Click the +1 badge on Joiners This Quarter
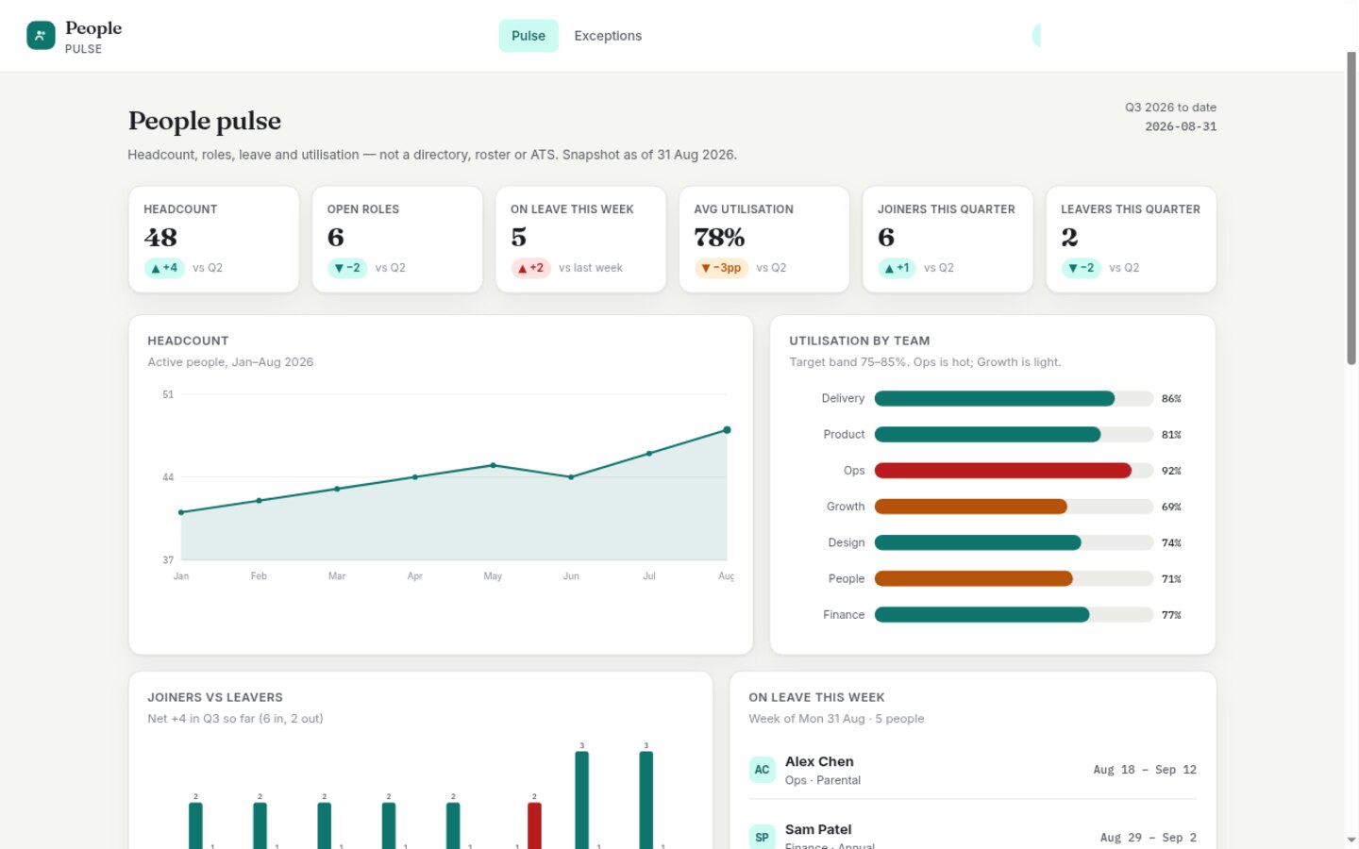1359x849 pixels. pos(897,268)
